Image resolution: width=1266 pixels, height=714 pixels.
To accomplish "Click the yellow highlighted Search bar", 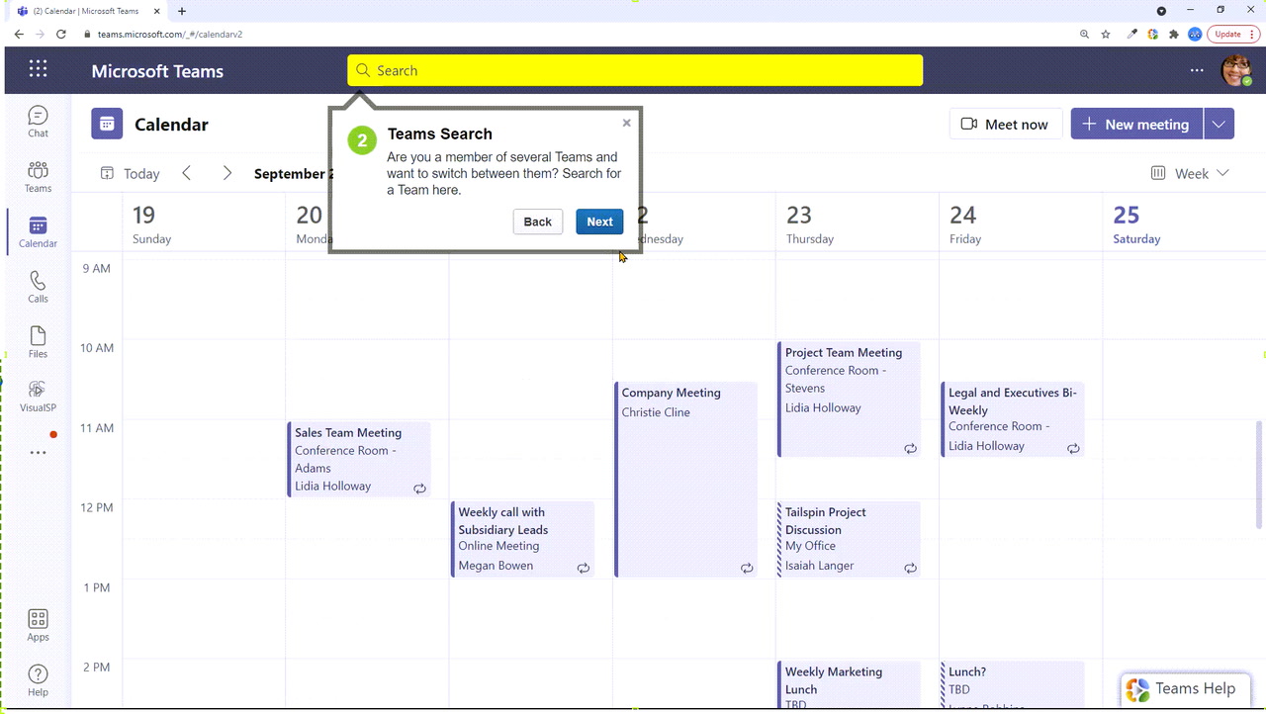I will (633, 70).
